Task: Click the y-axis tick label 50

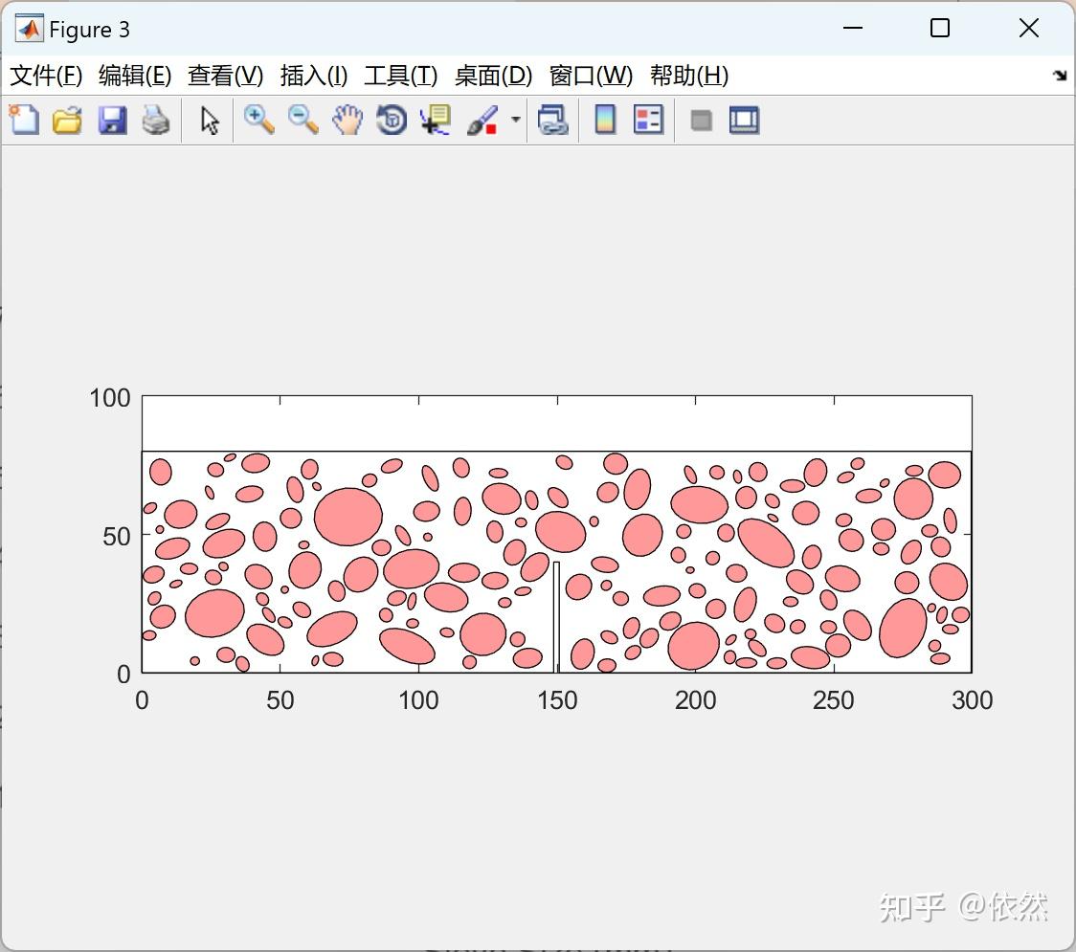Action: point(117,537)
